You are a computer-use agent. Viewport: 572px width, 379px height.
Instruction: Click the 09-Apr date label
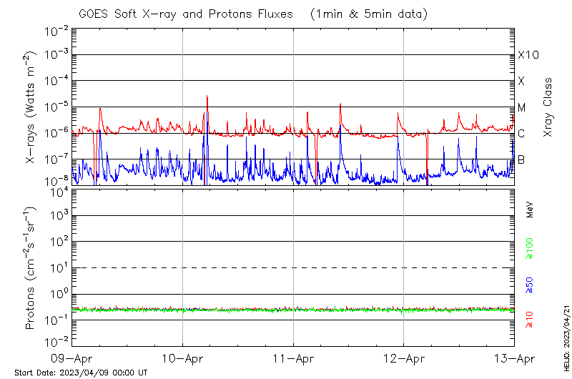tap(71, 358)
